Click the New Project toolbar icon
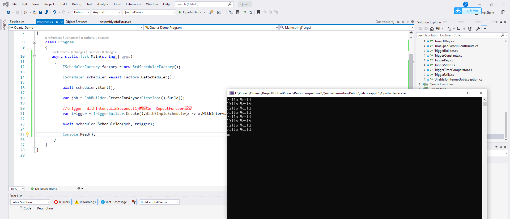 (x=25, y=12)
